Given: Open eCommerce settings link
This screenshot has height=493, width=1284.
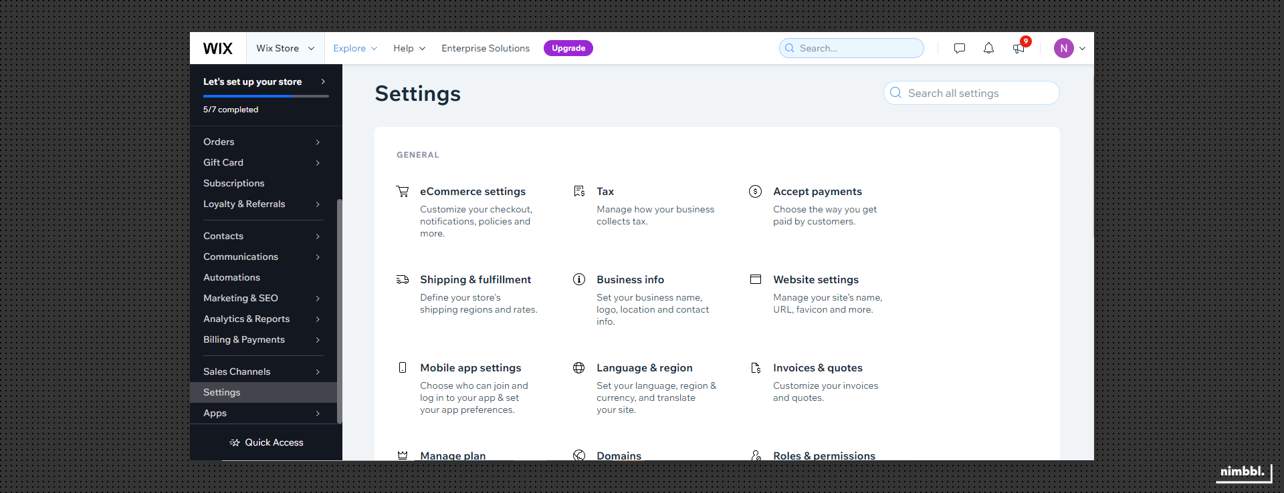Looking at the screenshot, I should [x=473, y=191].
